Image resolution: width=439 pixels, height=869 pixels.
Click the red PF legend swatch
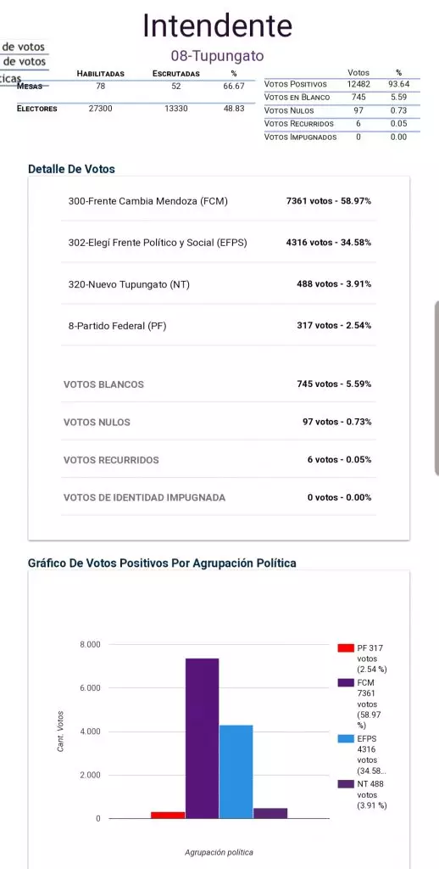coord(346,648)
